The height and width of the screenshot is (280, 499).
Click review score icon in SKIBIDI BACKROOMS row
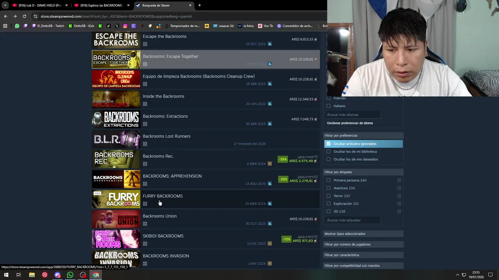(x=269, y=243)
